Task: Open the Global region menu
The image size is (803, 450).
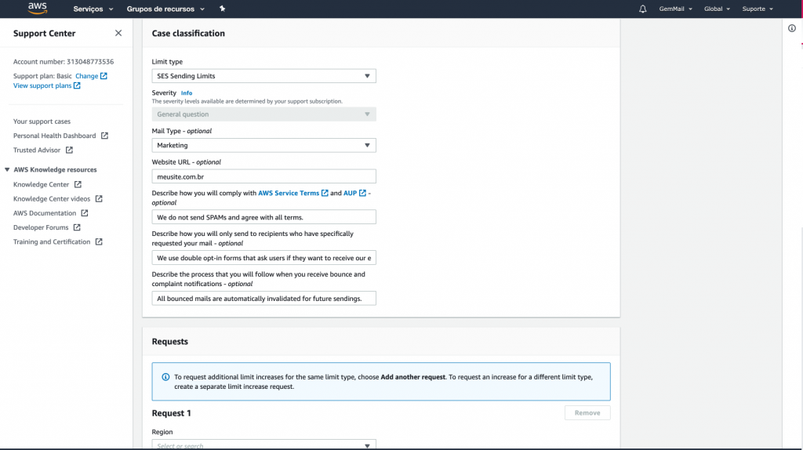Action: point(717,9)
